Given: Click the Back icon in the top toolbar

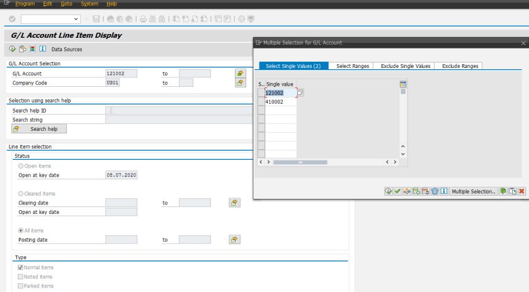Looking at the screenshot, I should click(110, 19).
